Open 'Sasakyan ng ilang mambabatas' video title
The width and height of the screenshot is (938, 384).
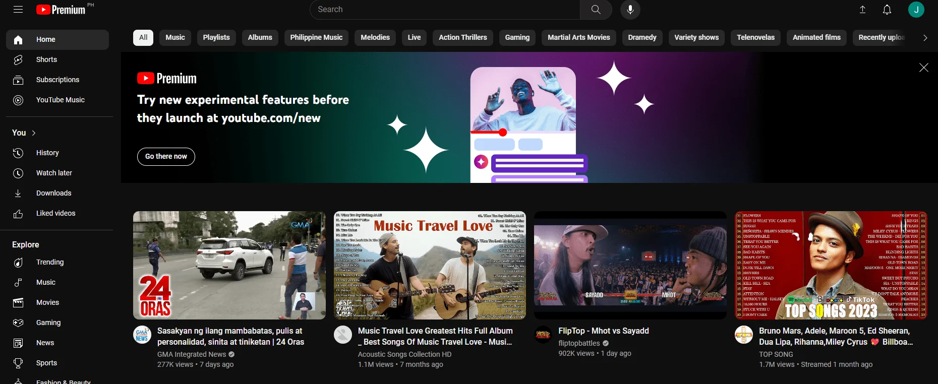[x=231, y=337]
